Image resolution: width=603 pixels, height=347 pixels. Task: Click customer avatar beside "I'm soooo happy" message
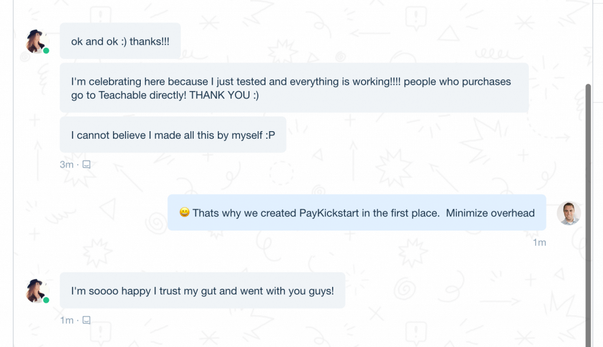tap(37, 291)
